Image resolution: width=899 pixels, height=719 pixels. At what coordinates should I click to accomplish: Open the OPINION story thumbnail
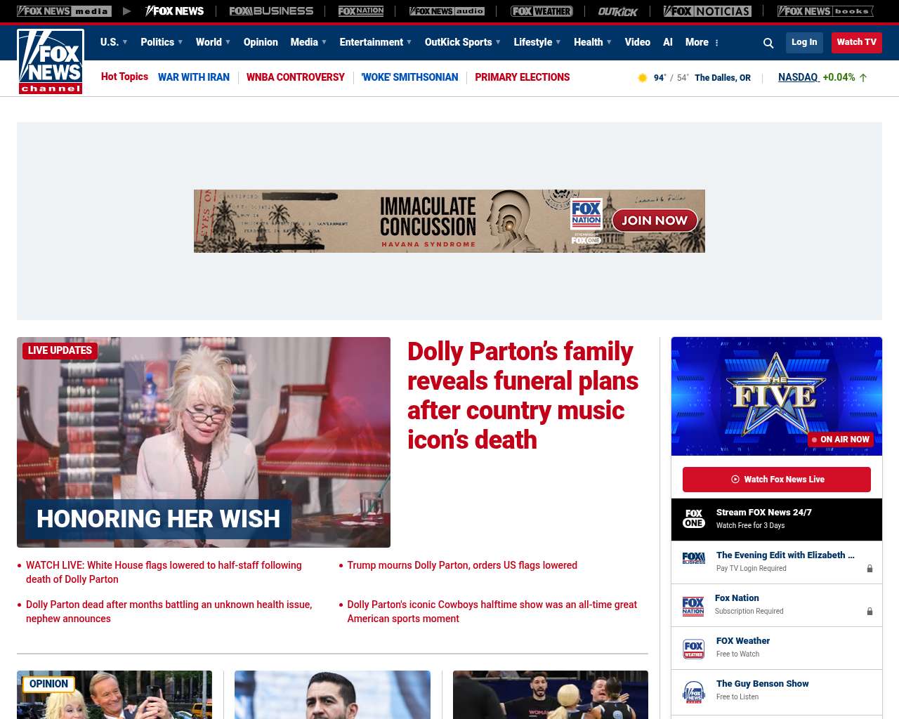pyautogui.click(x=114, y=694)
